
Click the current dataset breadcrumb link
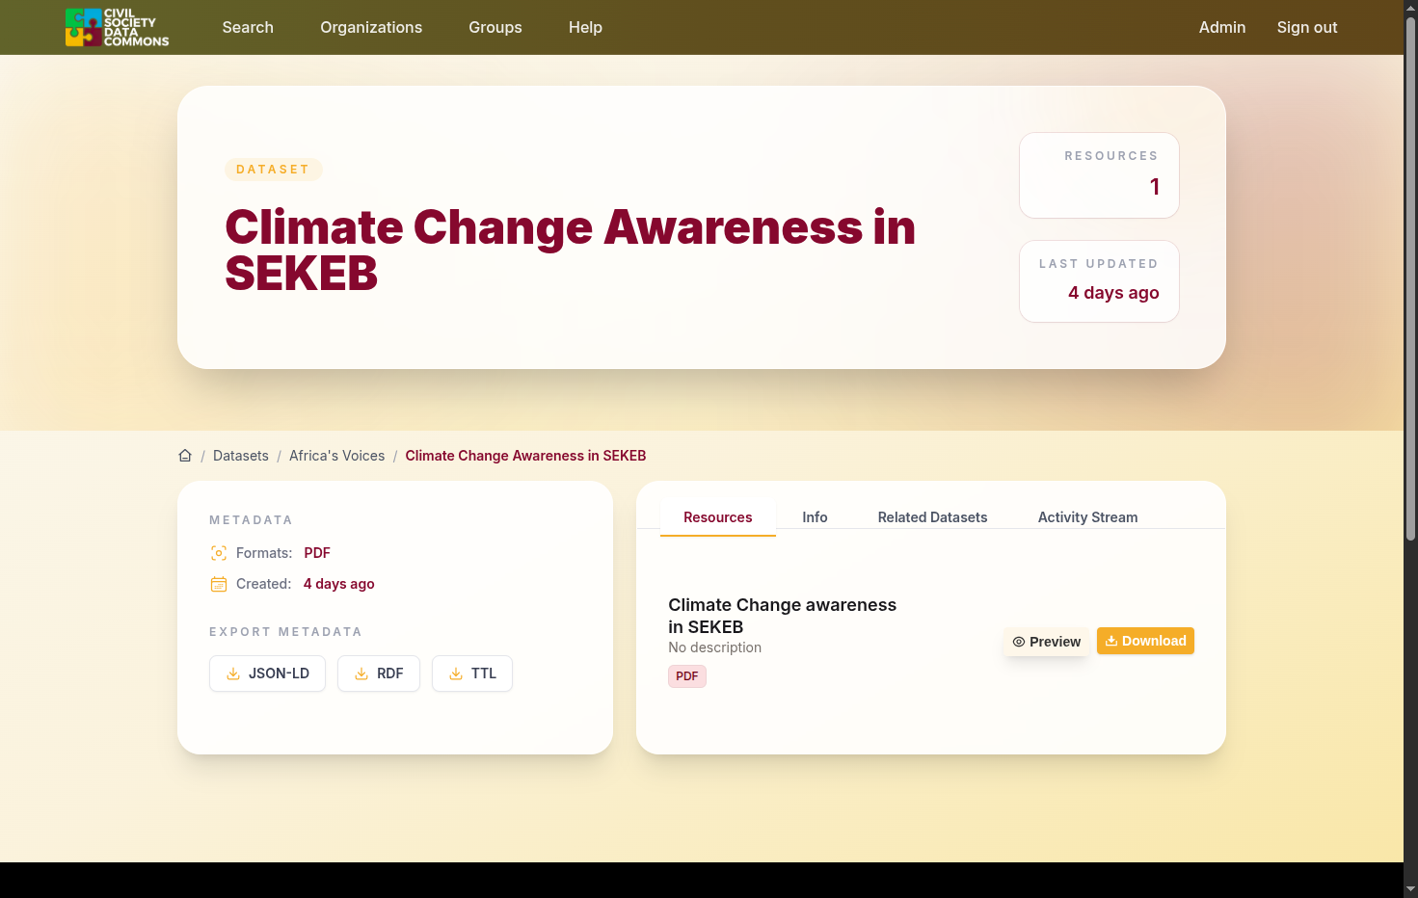pyautogui.click(x=525, y=456)
